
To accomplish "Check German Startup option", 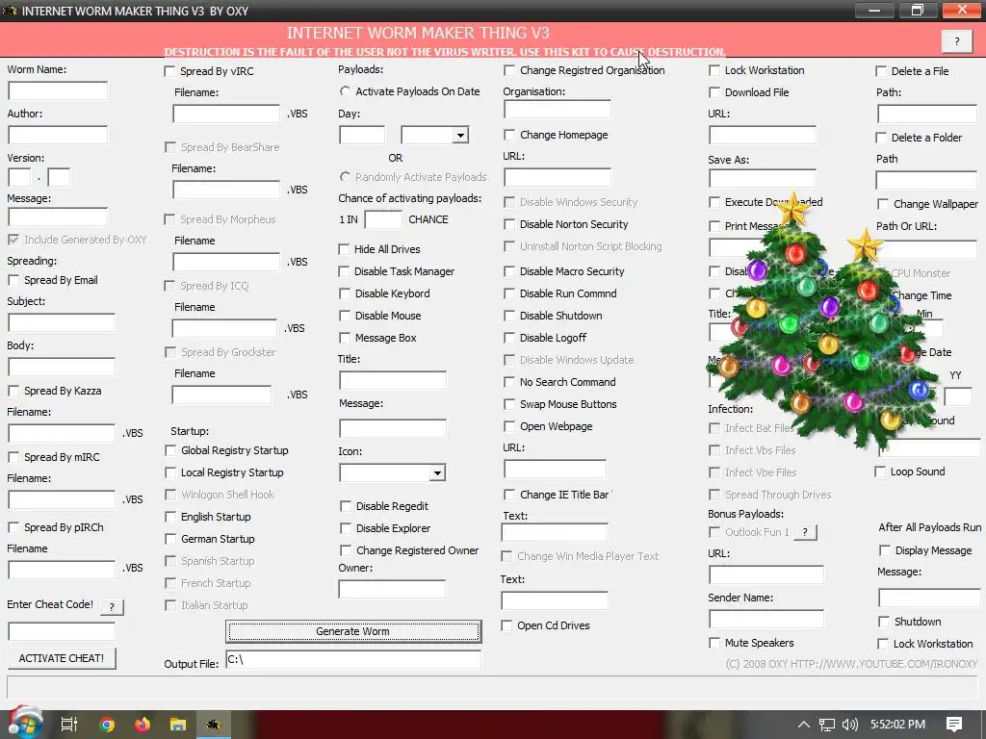I will (x=169, y=539).
